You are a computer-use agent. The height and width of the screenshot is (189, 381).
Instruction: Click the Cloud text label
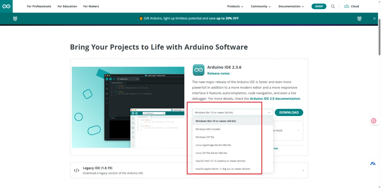(355, 6)
